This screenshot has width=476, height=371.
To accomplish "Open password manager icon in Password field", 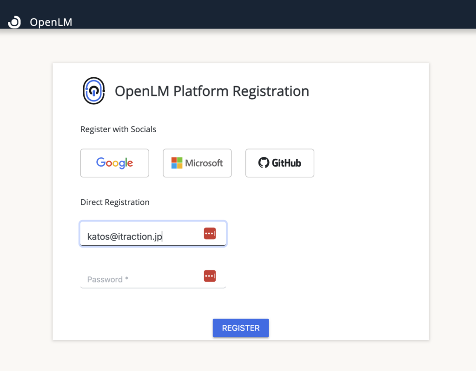I will [x=210, y=276].
